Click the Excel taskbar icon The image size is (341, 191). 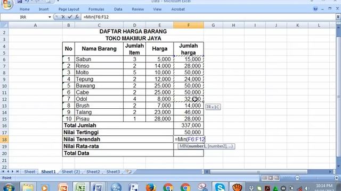80,187
